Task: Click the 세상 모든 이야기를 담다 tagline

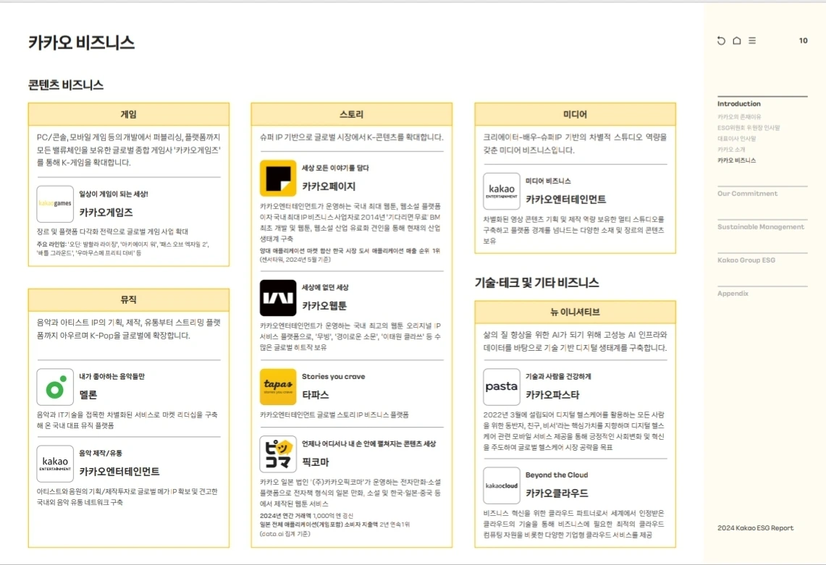Action: [x=336, y=168]
